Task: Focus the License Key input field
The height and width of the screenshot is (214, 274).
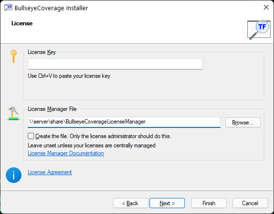Action: (x=115, y=64)
